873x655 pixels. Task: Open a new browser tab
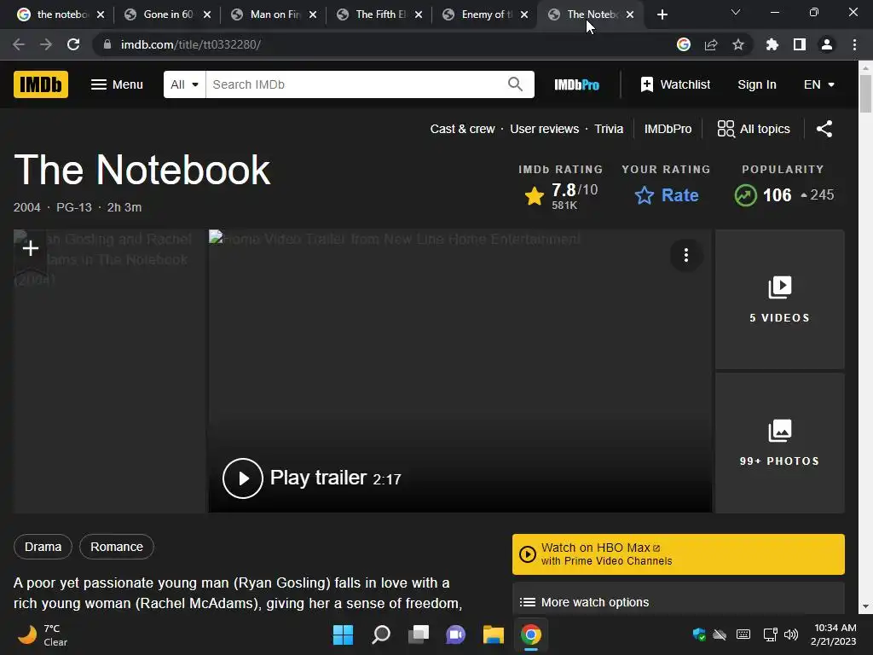tap(662, 14)
